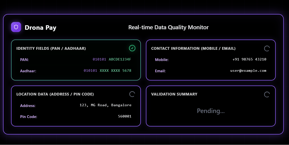Click the Contact Information (Mobile / Email) heading
The image size is (289, 145).
(193, 48)
